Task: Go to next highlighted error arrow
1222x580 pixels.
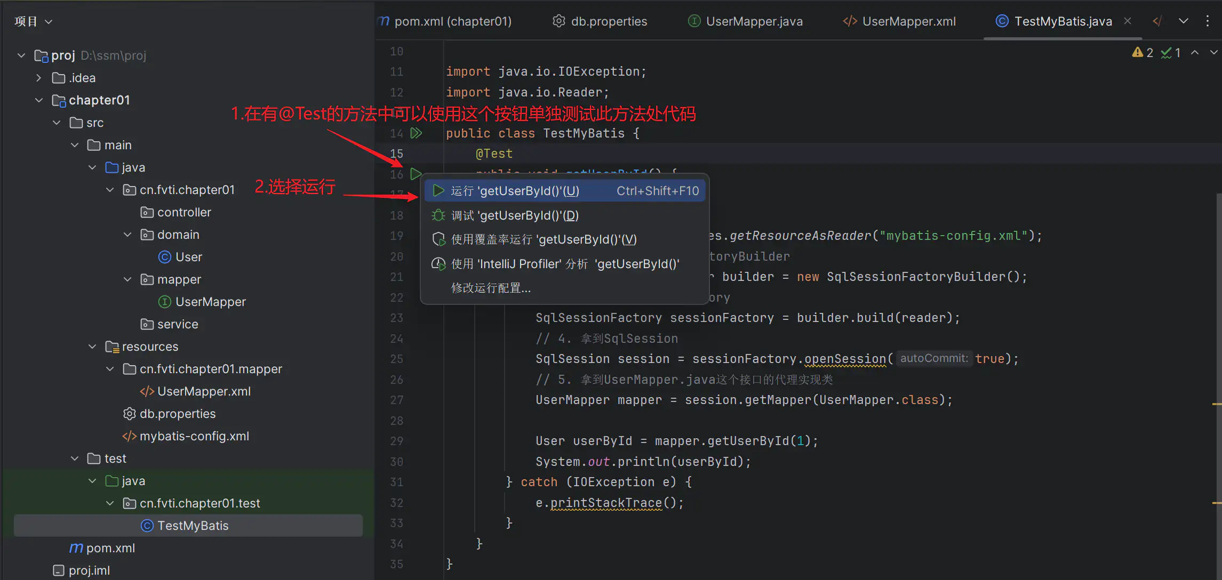Action: [1213, 52]
